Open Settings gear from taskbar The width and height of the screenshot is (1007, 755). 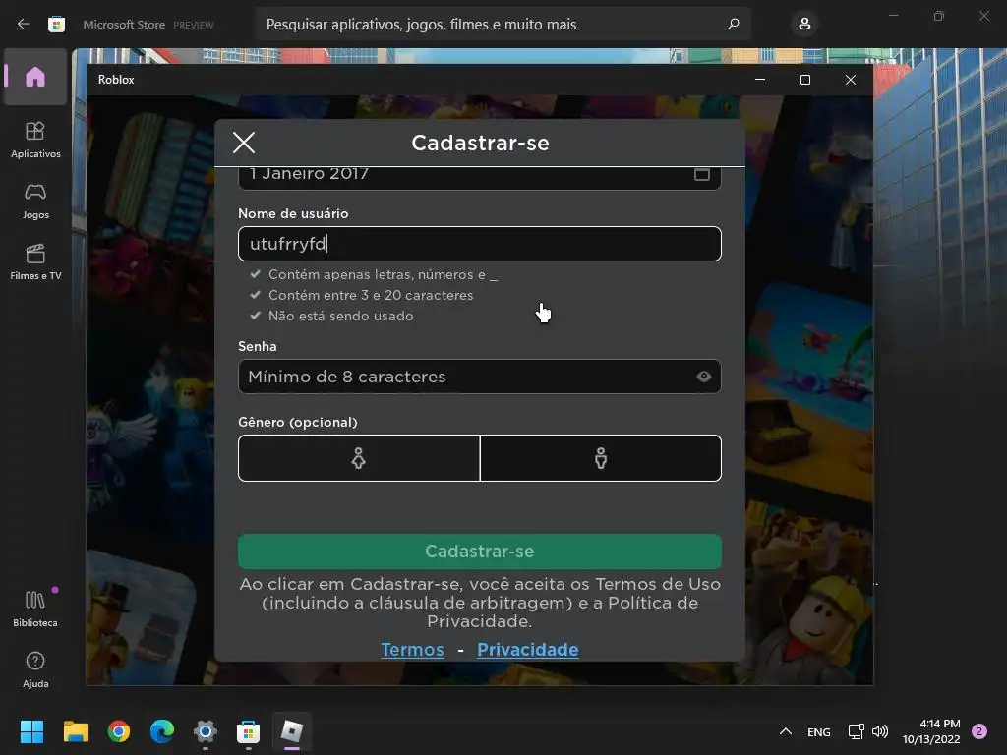pyautogui.click(x=206, y=731)
